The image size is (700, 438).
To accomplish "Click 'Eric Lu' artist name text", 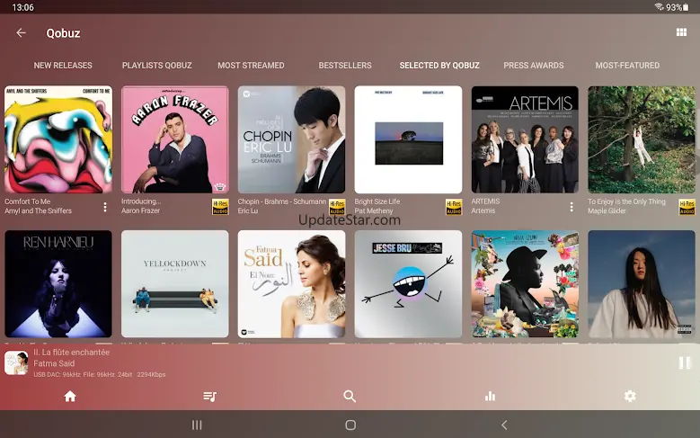I will point(248,211).
